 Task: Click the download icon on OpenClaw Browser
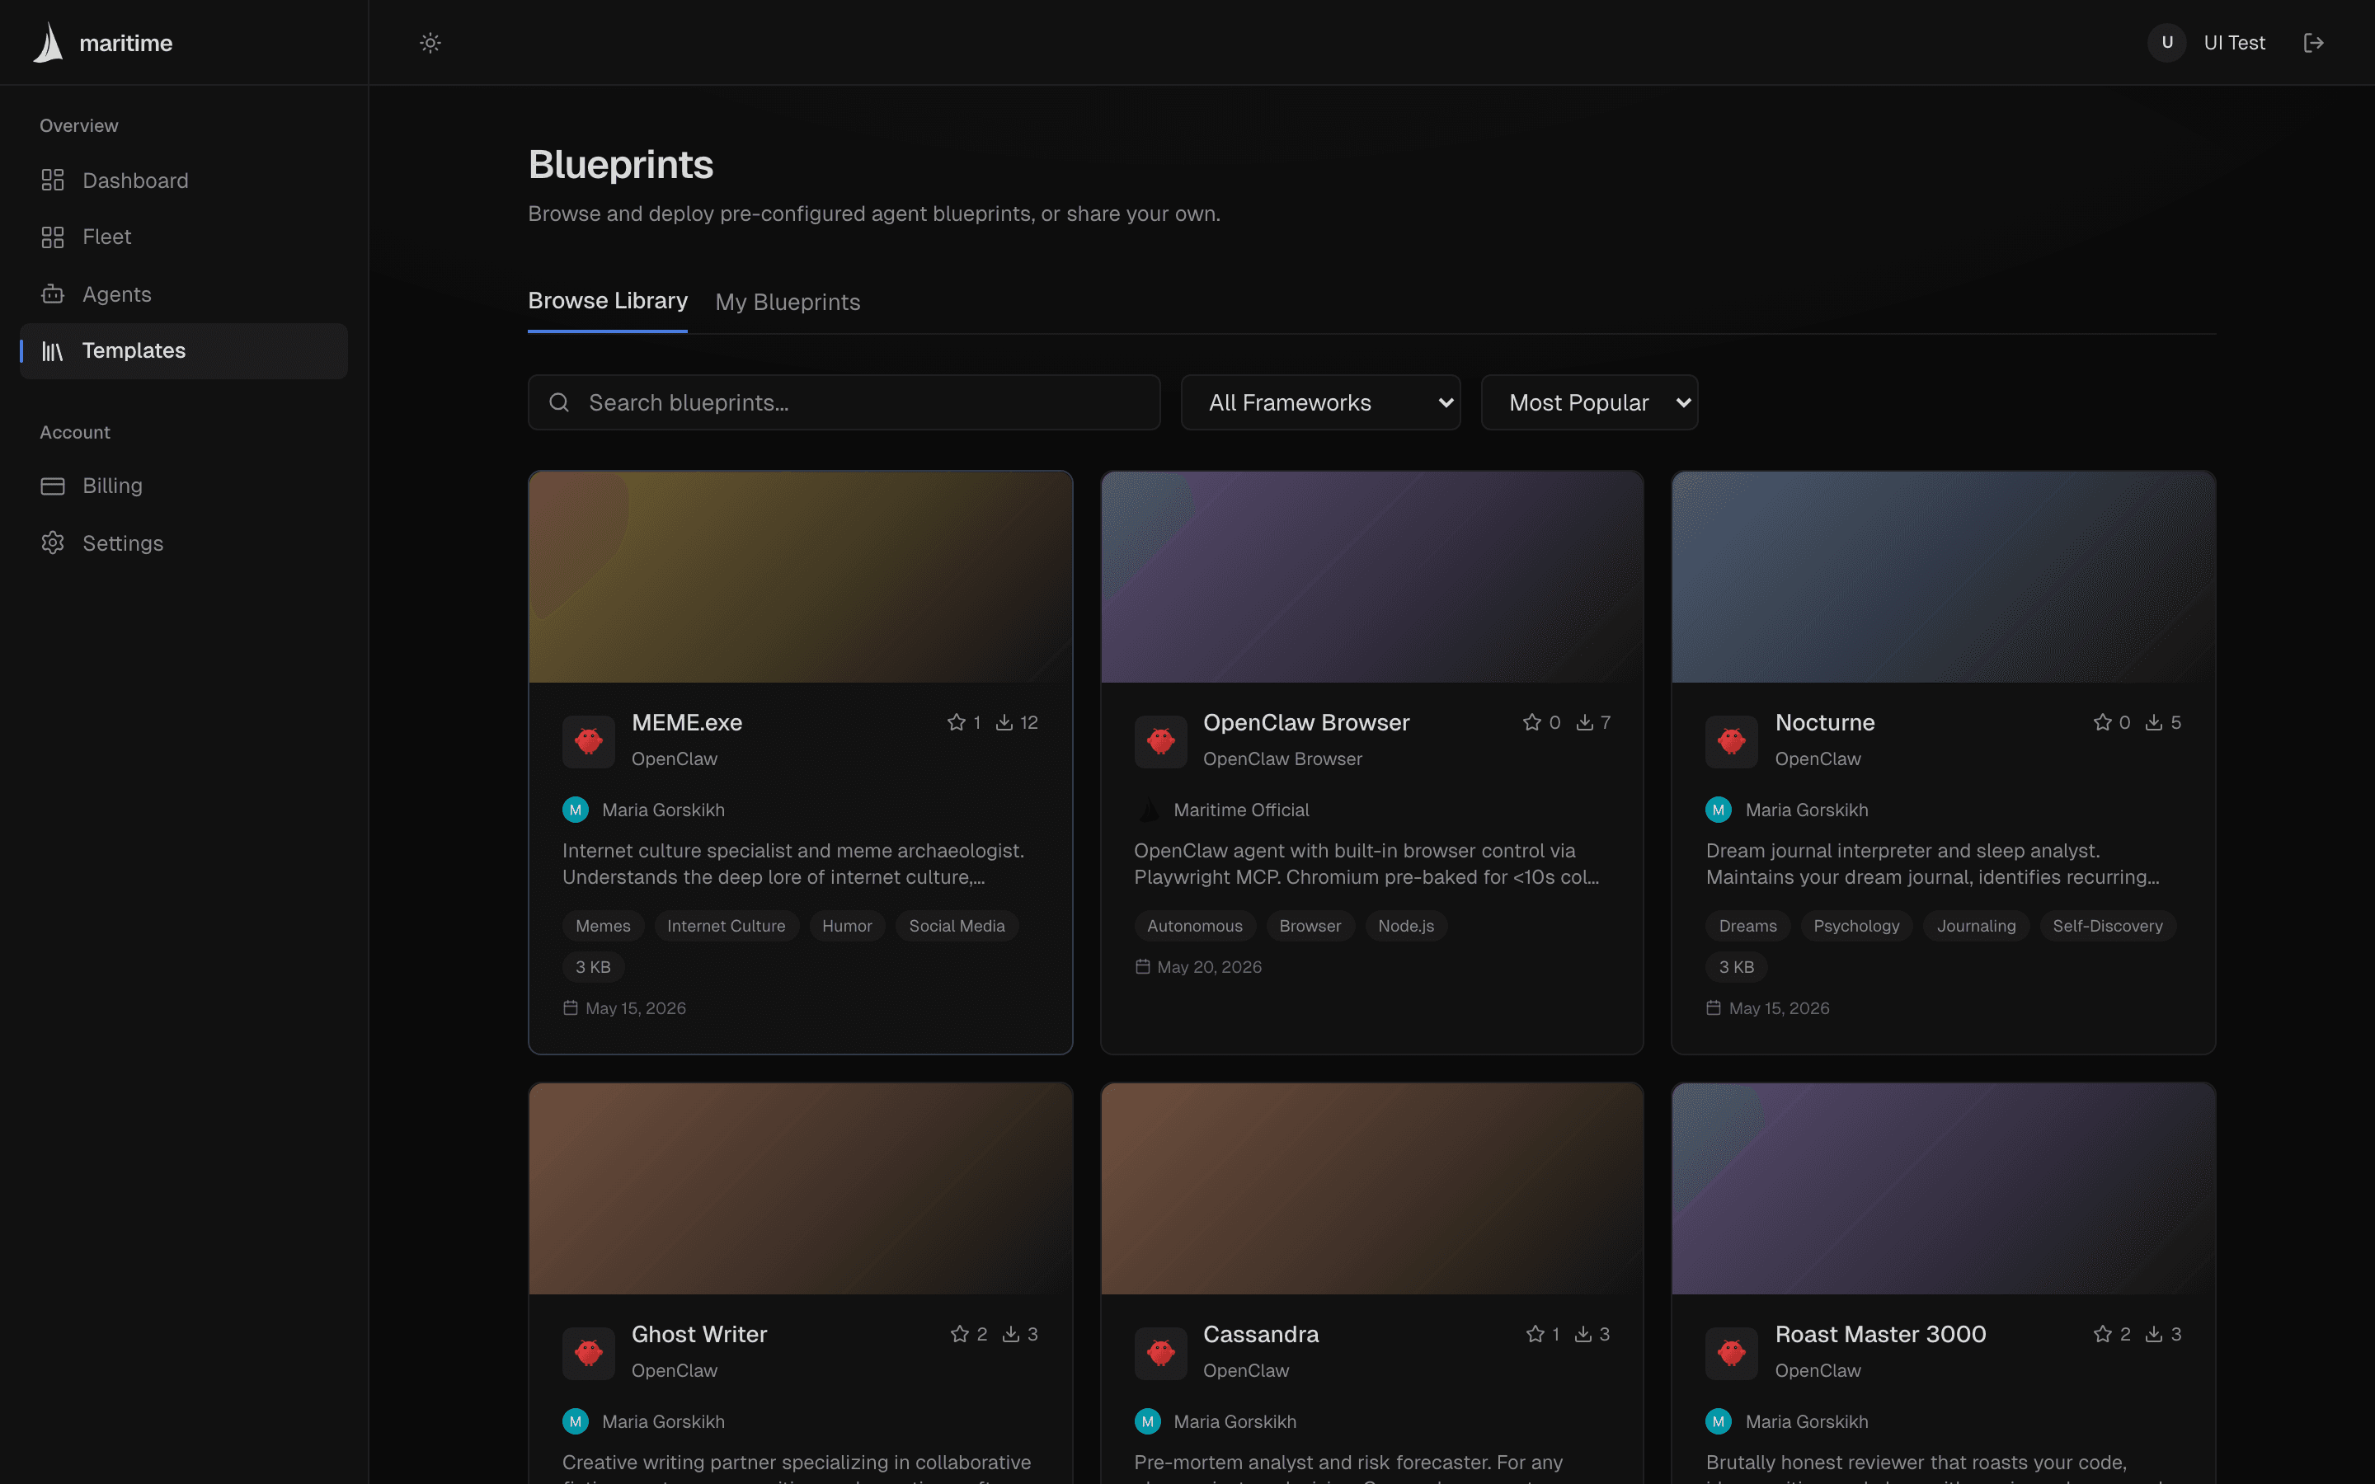coord(1584,722)
